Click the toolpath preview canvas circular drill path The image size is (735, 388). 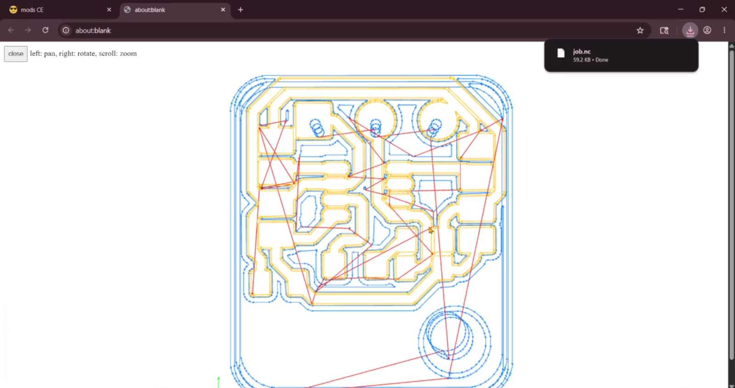(x=454, y=342)
